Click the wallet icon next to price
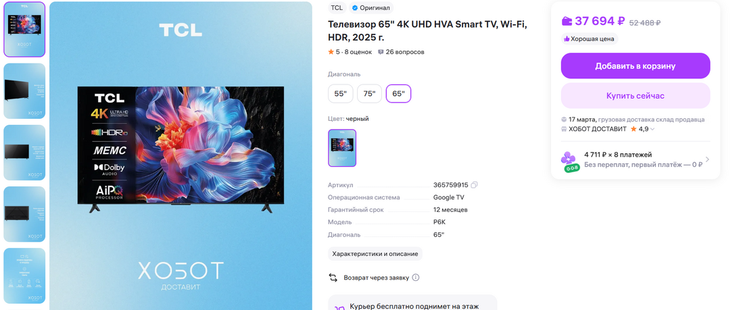 click(x=567, y=21)
